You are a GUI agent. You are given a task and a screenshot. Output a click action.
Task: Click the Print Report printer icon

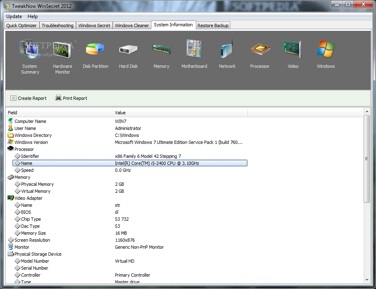58,98
